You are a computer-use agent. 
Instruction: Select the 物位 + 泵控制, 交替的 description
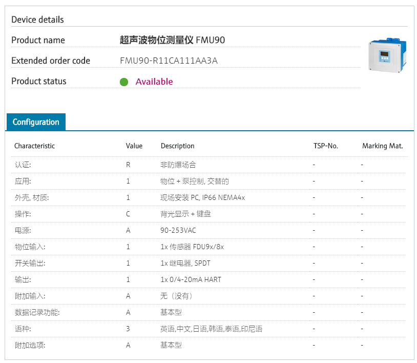coord(194,181)
